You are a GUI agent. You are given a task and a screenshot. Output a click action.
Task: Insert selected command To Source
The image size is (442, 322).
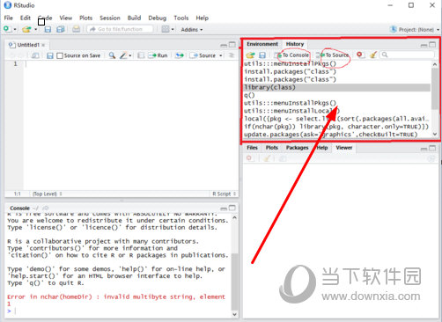tap(333, 55)
